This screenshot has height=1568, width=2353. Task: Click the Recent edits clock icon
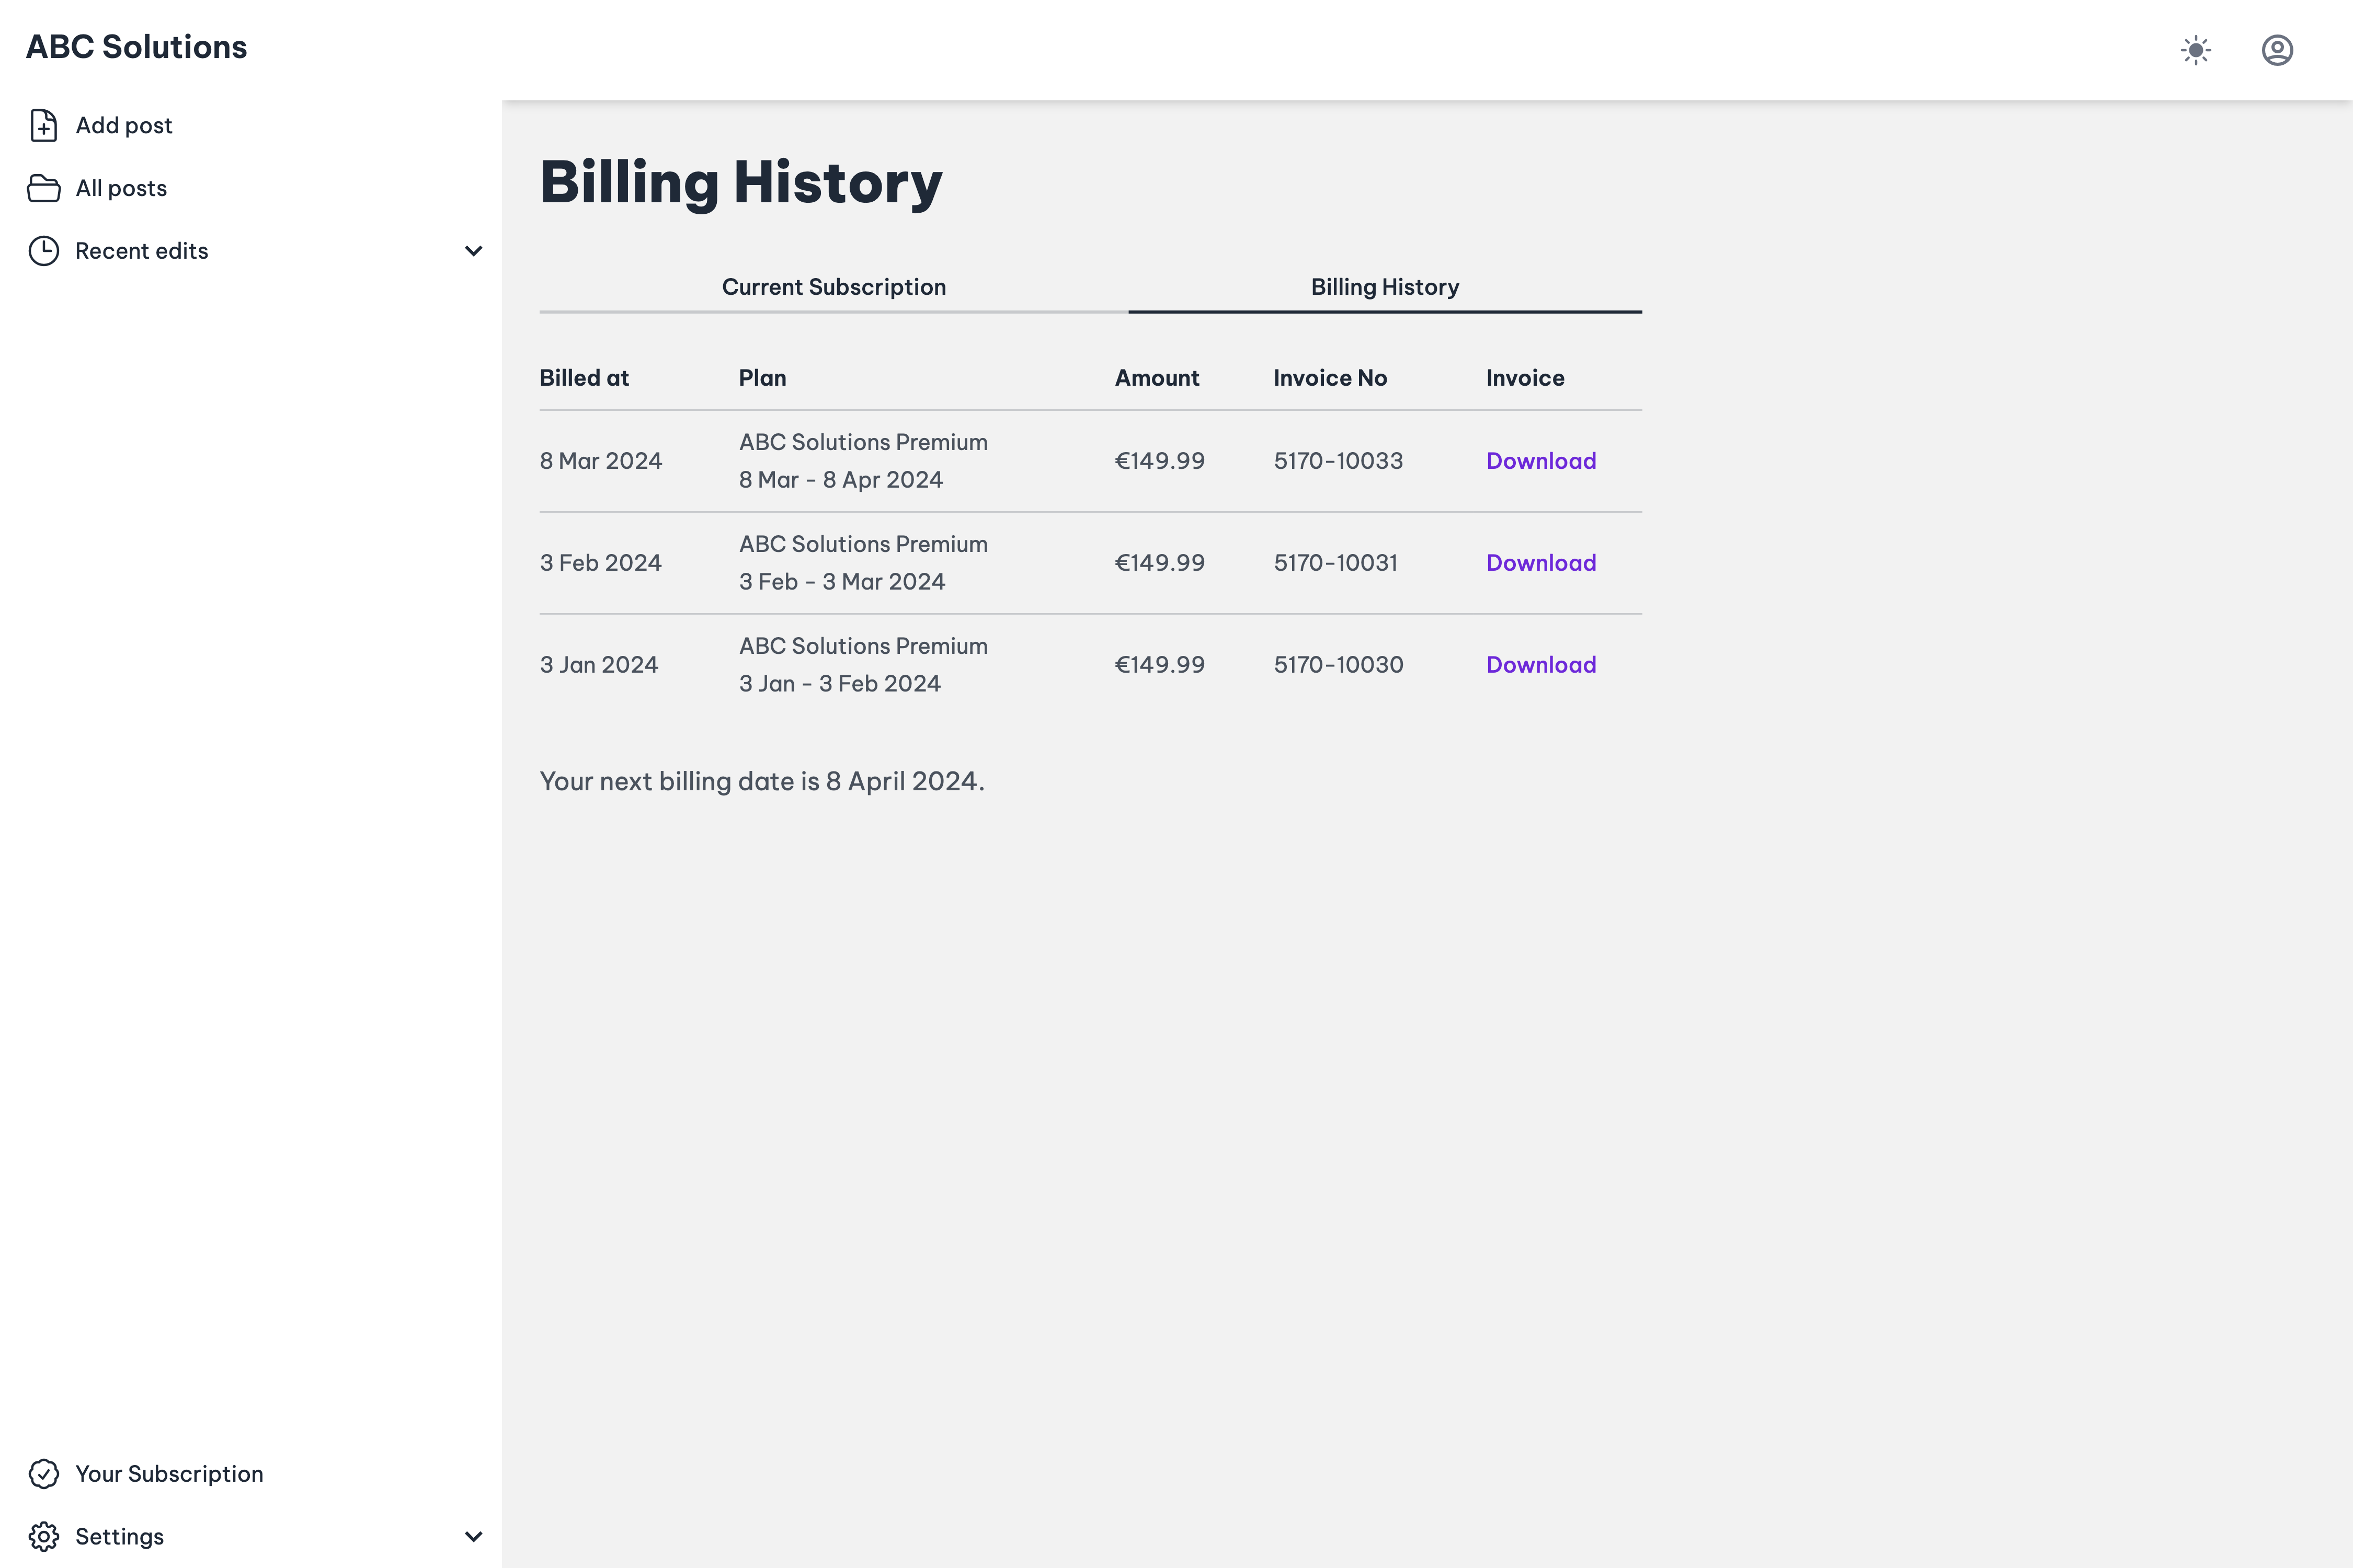(44, 250)
